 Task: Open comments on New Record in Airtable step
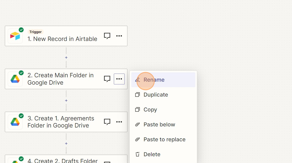pos(107,36)
